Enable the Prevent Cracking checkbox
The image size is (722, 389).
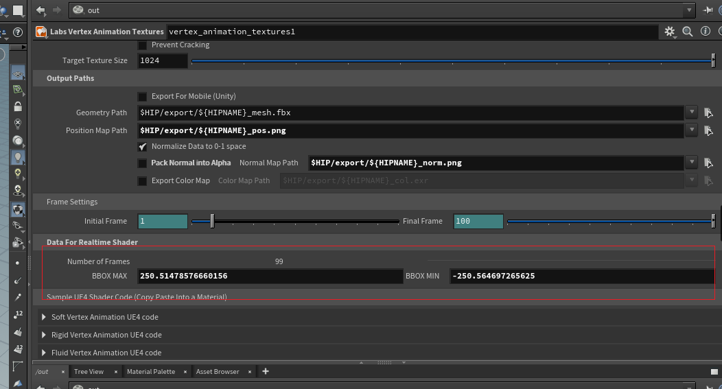pos(142,45)
